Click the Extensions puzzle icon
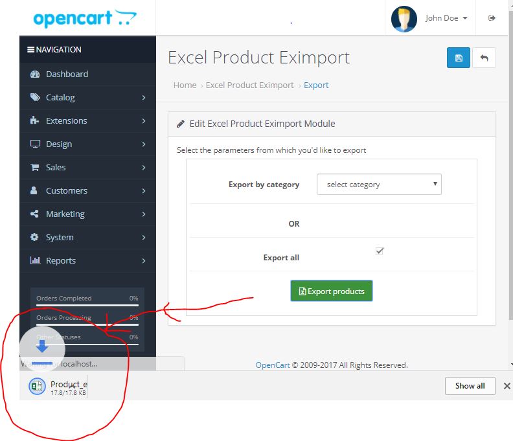This screenshot has width=513, height=441. (34, 120)
